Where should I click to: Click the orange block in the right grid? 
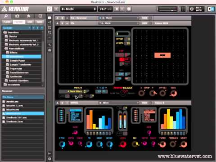[162, 55]
